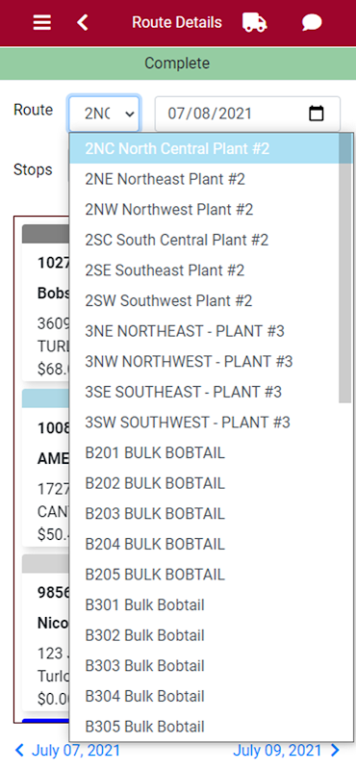Collapse the Route dropdown showing 2NC

click(104, 114)
